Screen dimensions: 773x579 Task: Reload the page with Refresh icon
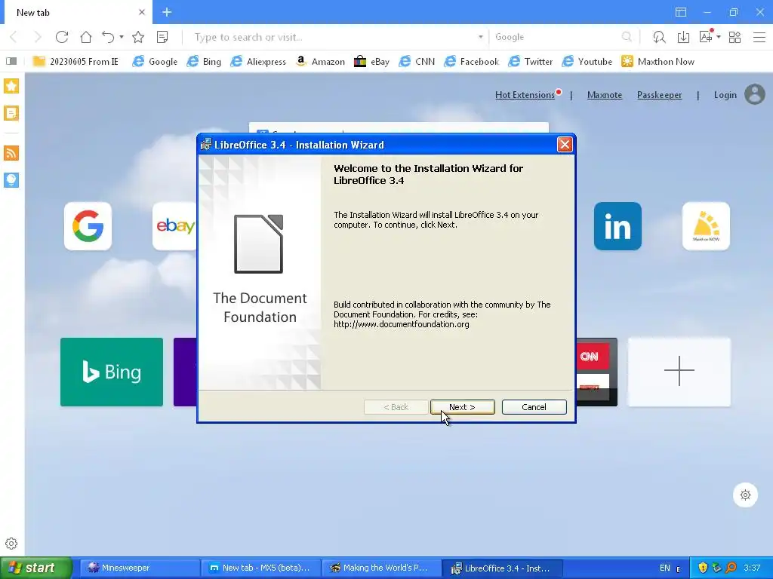pyautogui.click(x=62, y=37)
